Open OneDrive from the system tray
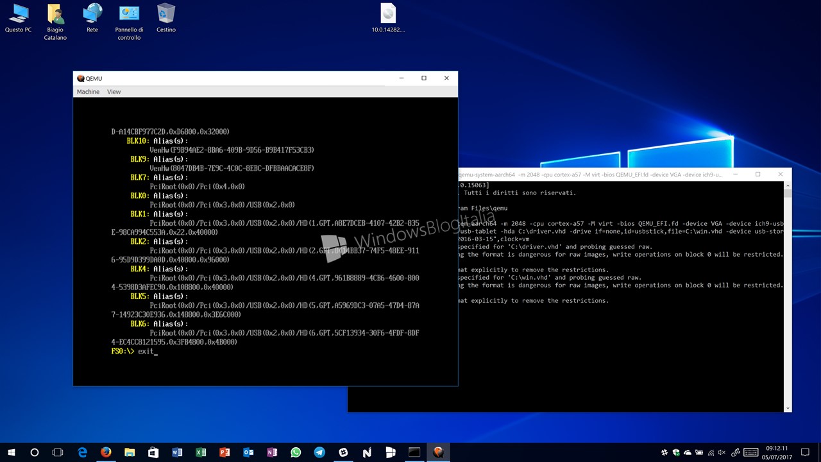The height and width of the screenshot is (462, 821). (688, 452)
